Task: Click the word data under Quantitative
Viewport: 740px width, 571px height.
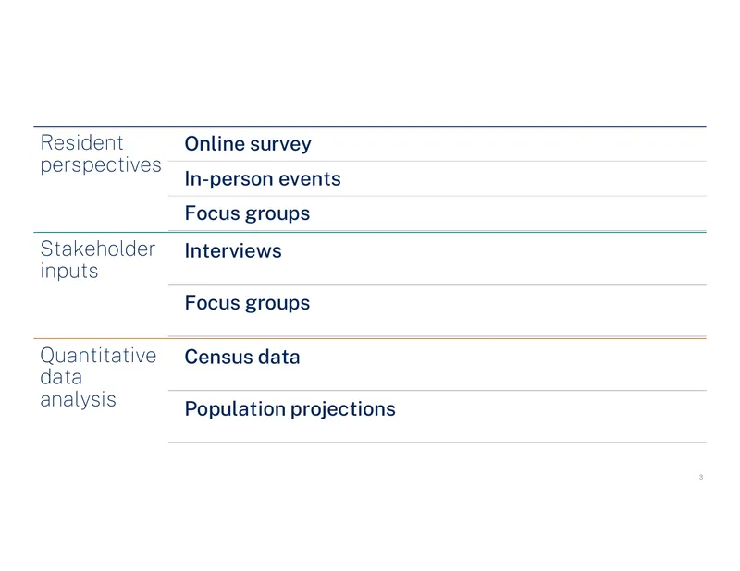Action: (61, 377)
